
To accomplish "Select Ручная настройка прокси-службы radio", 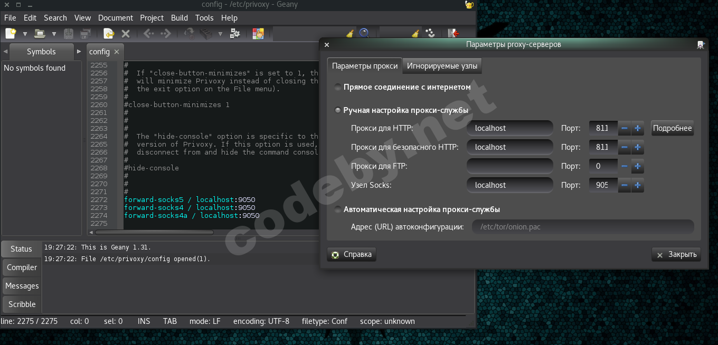I will [338, 110].
